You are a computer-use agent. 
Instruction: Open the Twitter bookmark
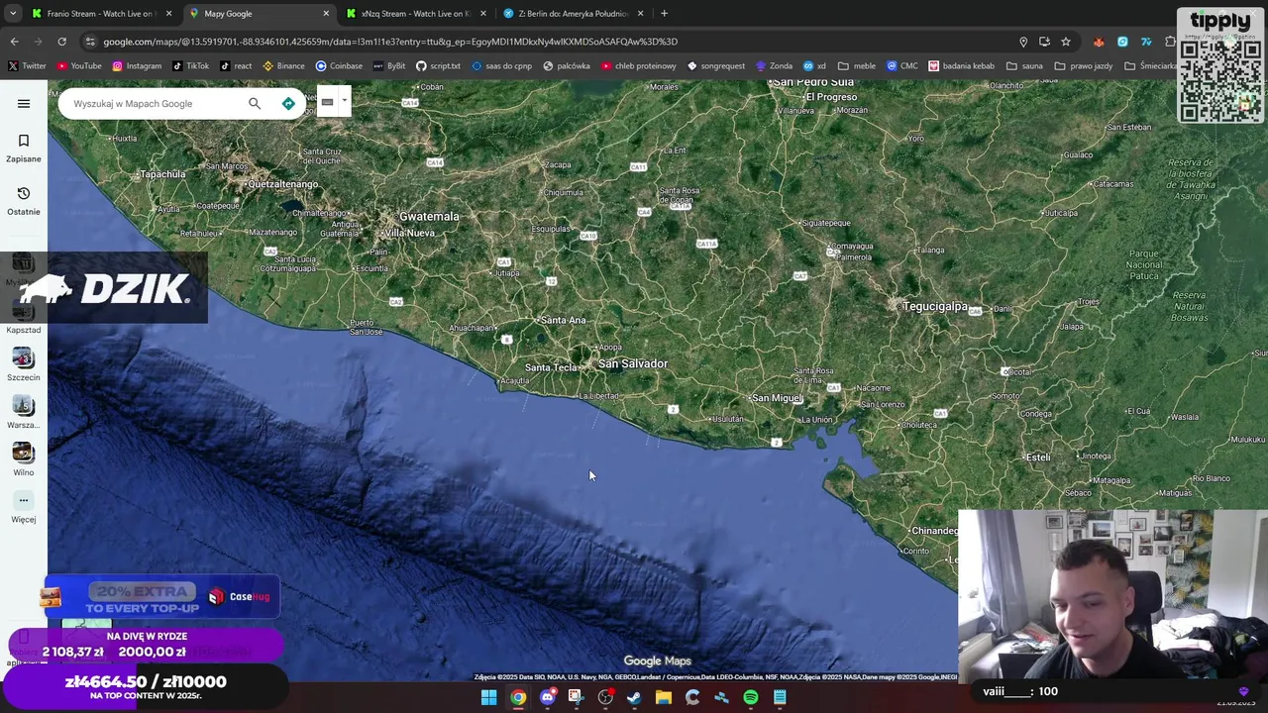(x=28, y=65)
